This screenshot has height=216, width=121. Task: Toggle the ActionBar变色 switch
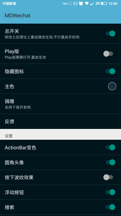[x=110, y=147]
